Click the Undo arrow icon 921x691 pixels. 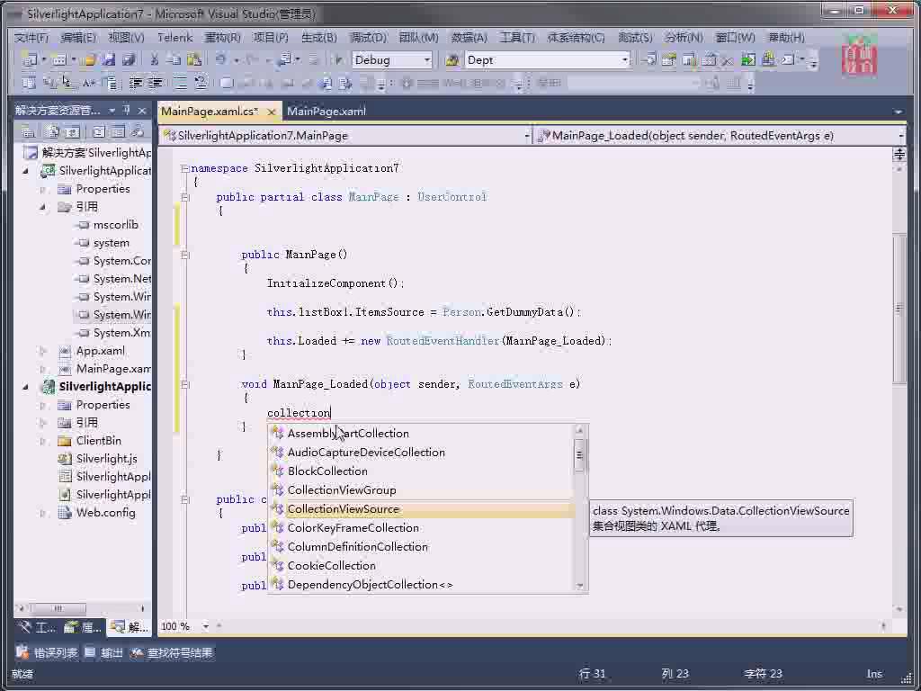click(x=220, y=60)
